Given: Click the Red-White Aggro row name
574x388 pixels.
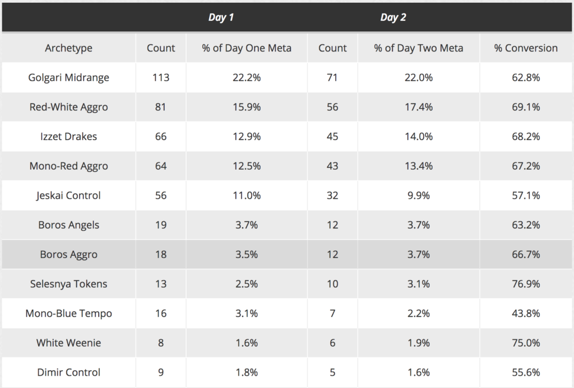Looking at the screenshot, I should pos(68,107).
